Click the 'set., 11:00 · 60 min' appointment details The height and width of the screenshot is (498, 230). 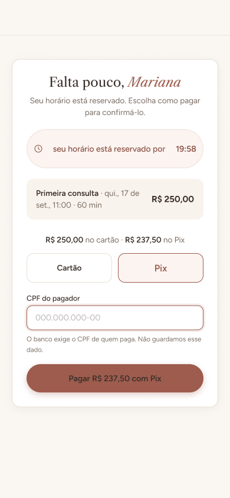click(x=69, y=205)
